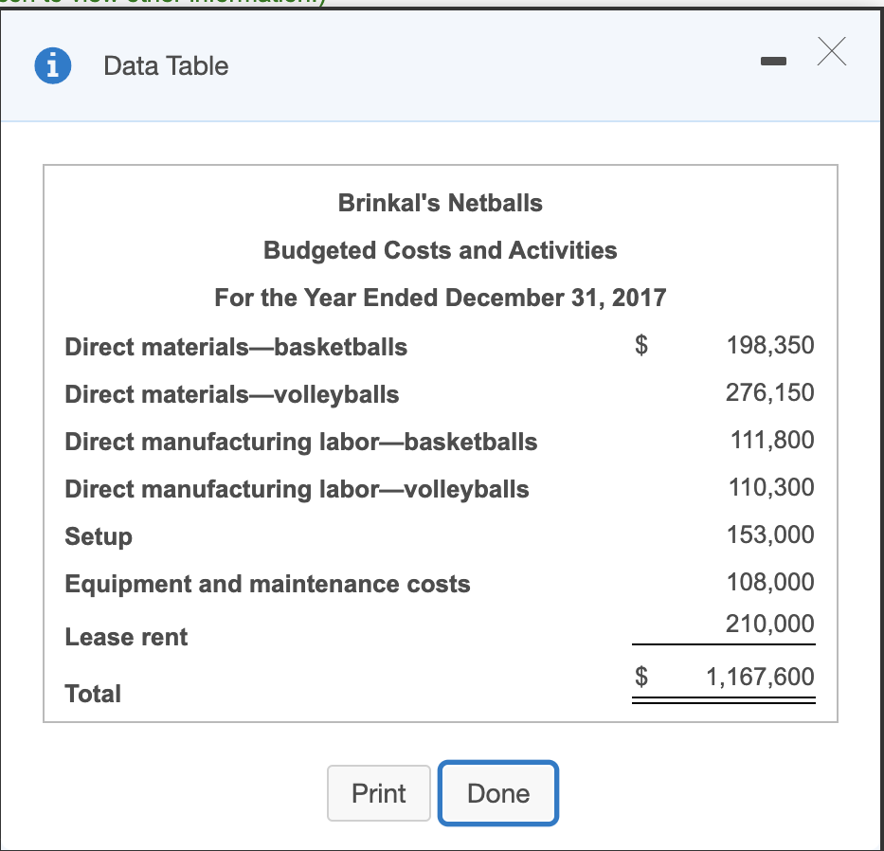This screenshot has height=851, width=884.
Task: Click the dollar sign next to 198,350
Action: click(x=640, y=347)
